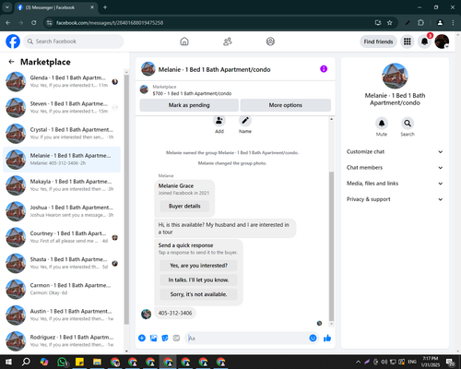Click Find friends button
Image resolution: width=461 pixels, height=369 pixels.
(378, 42)
